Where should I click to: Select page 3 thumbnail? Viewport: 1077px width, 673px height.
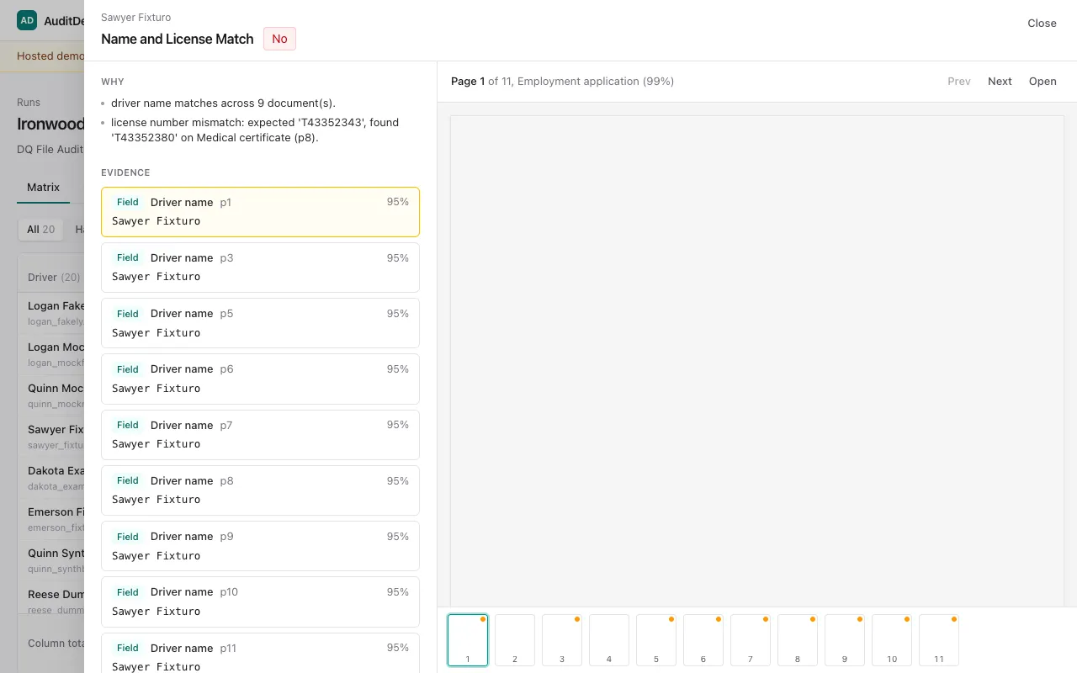click(x=562, y=640)
